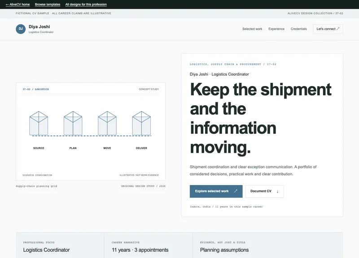This screenshot has height=258, width=359.
Task: Click the 'PROFESSIONAL FOCUS' card
Action: [x=60, y=245]
